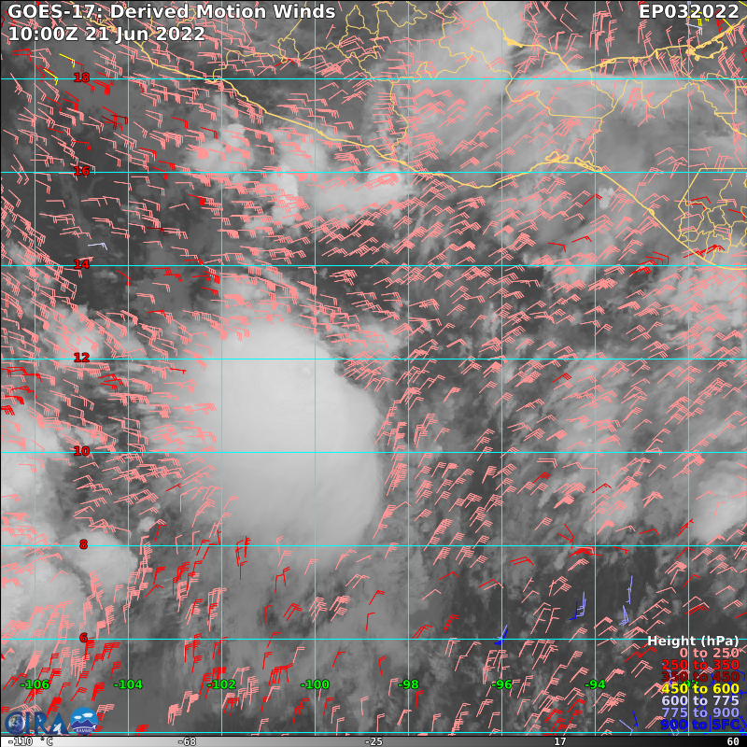The image size is (747, 747).
Task: Click the latitude label '10'
Action: coord(81,451)
